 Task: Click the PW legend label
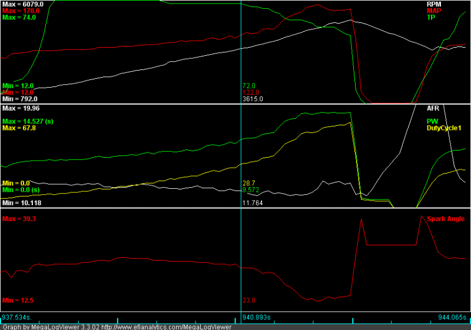[432, 122]
